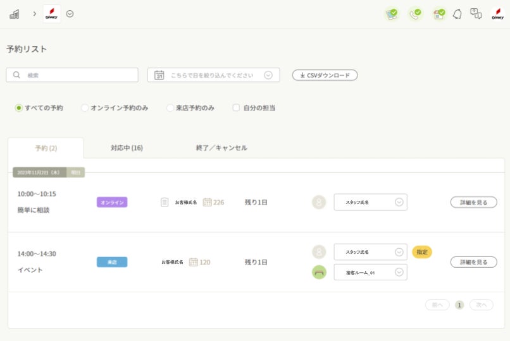This screenshot has height=341, width=510.
Task: Switch to the 終了／キャンセル tab
Action: pyautogui.click(x=221, y=148)
